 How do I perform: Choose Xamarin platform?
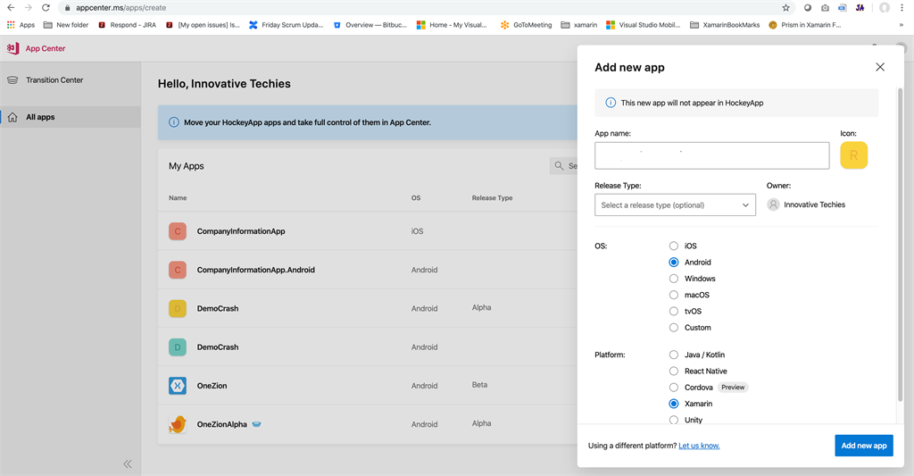673,404
